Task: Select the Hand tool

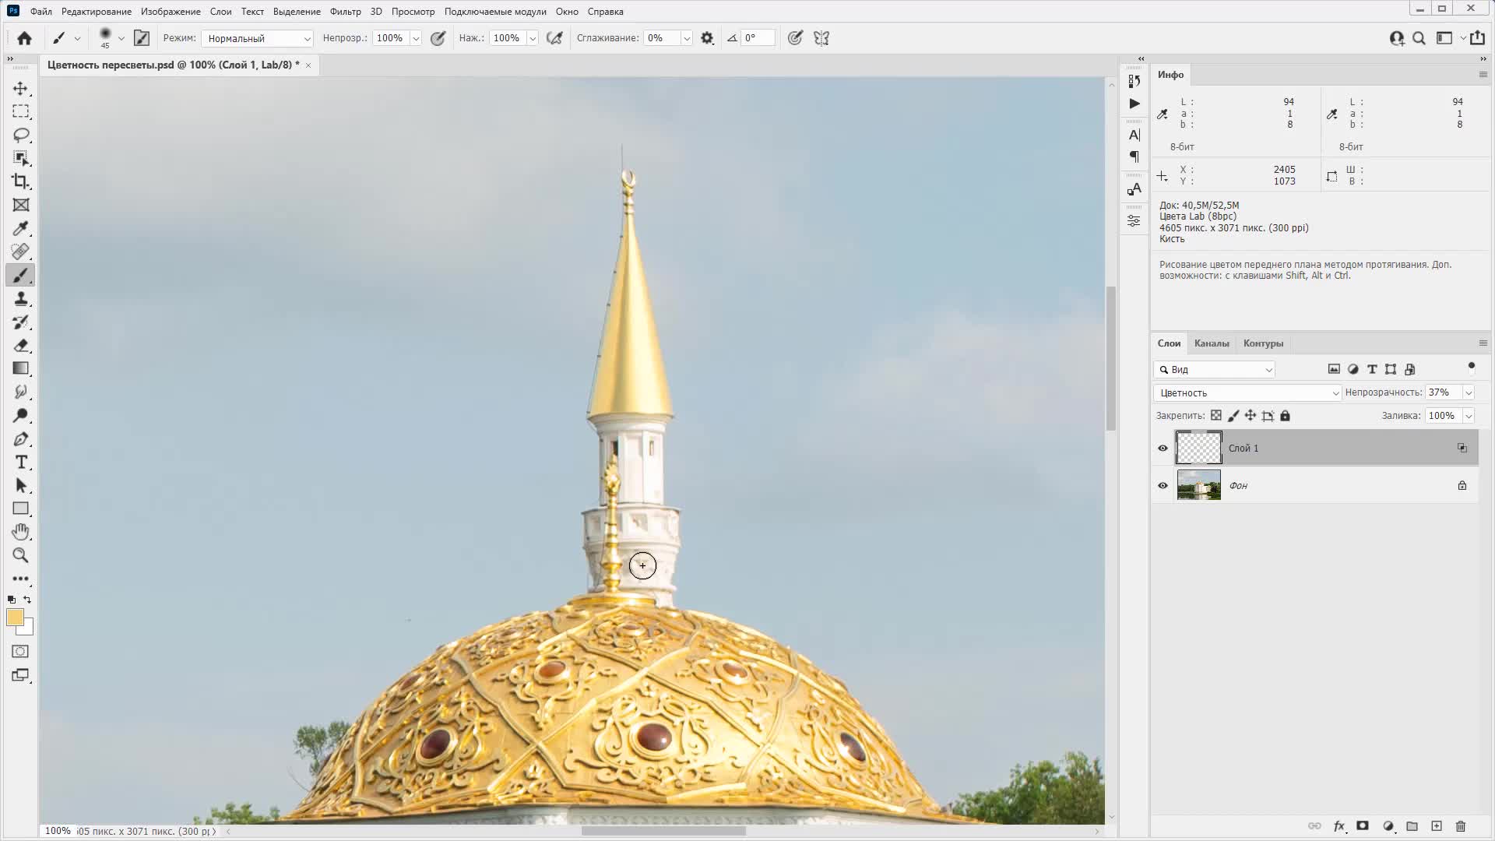Action: (21, 532)
